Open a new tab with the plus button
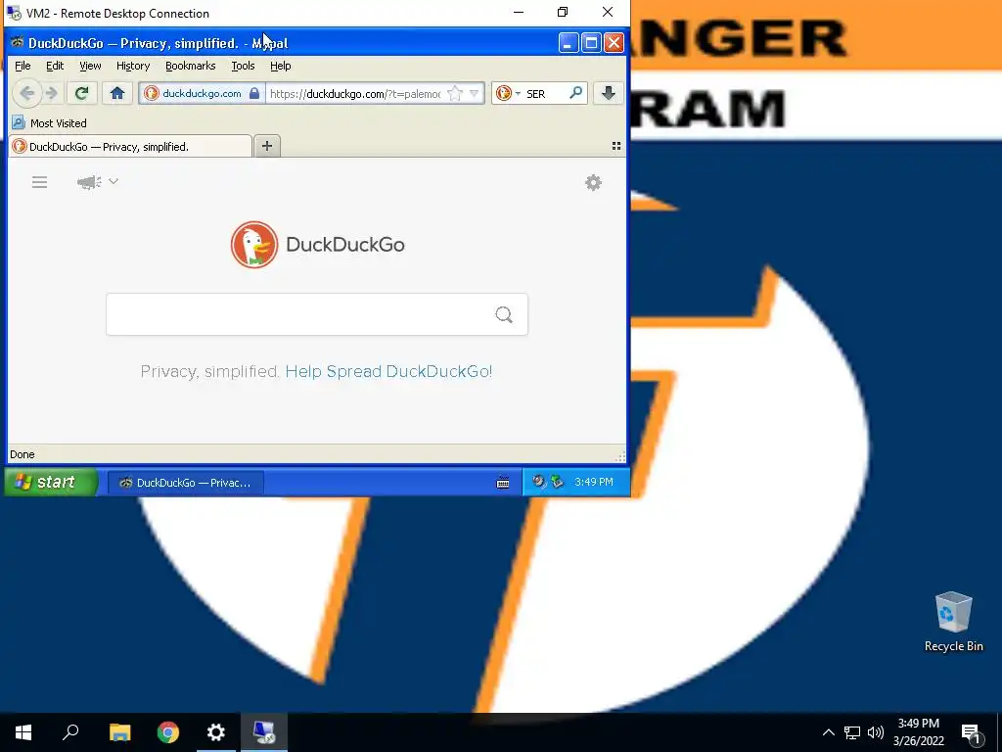 point(267,147)
